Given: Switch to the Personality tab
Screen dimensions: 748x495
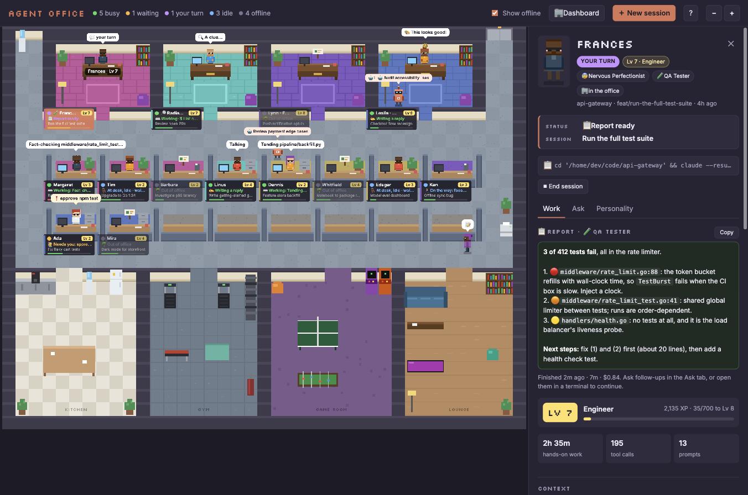Looking at the screenshot, I should pyautogui.click(x=615, y=208).
